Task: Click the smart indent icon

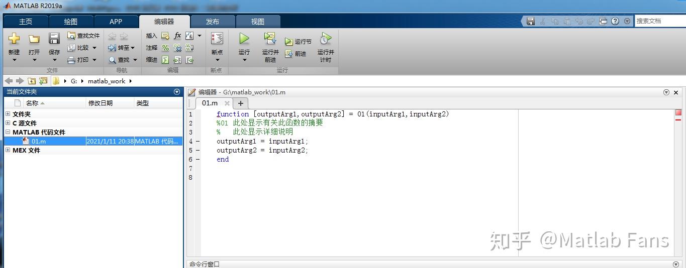Action: [165, 60]
